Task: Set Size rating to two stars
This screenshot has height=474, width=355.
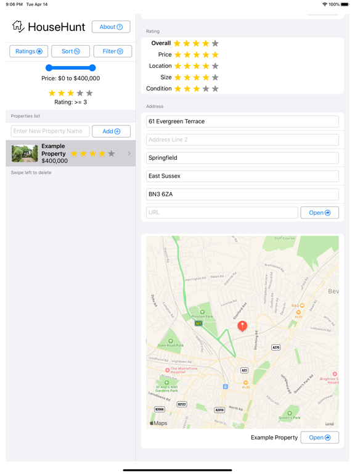Action: (187, 77)
